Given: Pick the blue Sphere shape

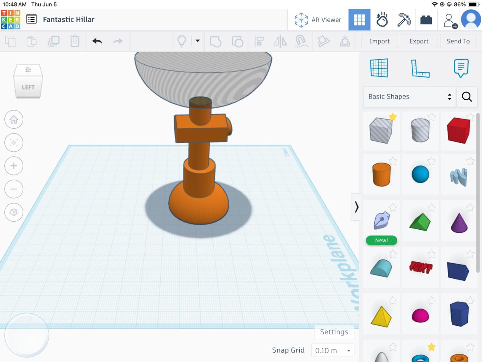Looking at the screenshot, I should coord(420,175).
